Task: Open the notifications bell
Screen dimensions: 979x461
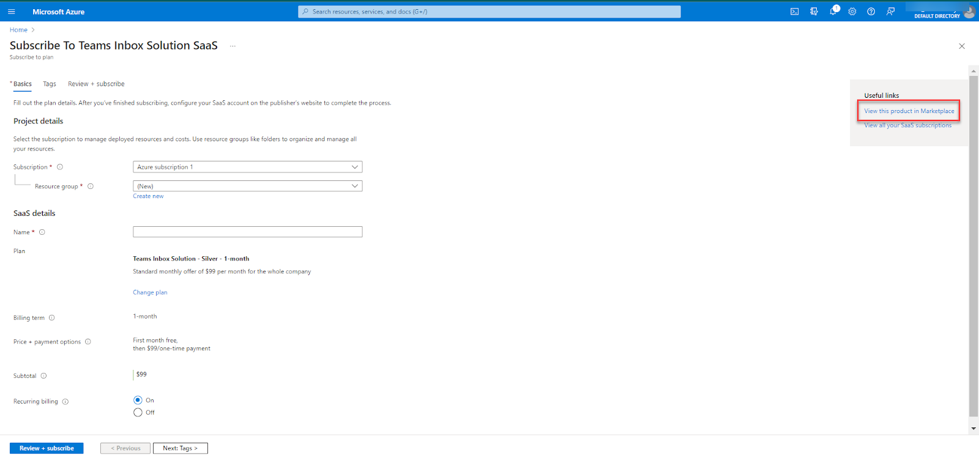Action: [833, 12]
